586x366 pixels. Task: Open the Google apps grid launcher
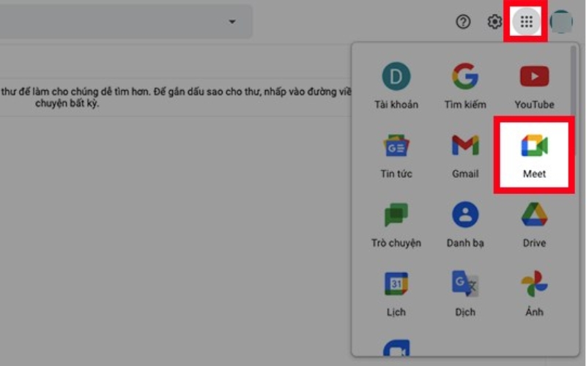tap(526, 22)
